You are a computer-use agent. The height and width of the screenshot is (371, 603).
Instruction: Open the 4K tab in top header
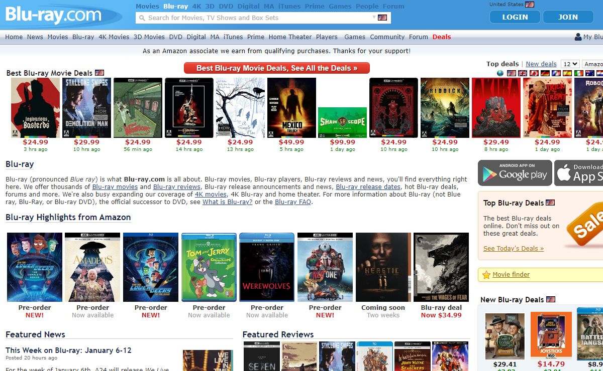pyautogui.click(x=196, y=6)
